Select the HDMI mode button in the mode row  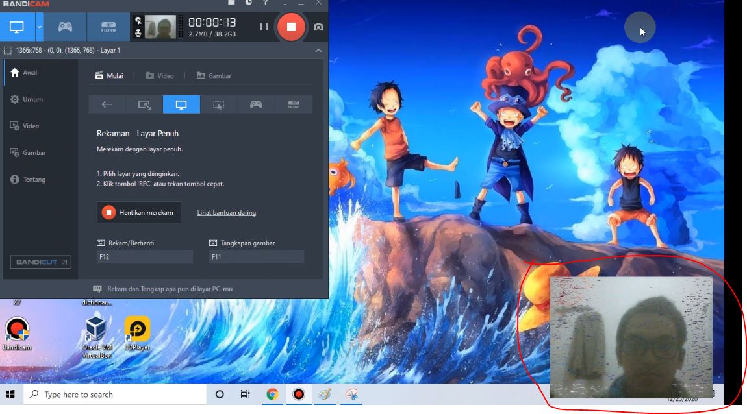294,104
